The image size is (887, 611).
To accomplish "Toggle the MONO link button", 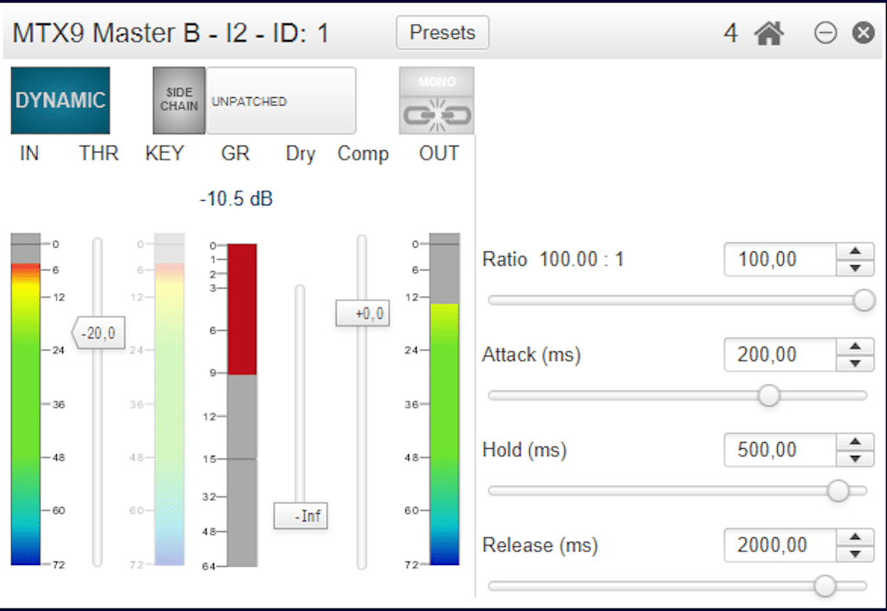I will pyautogui.click(x=437, y=101).
